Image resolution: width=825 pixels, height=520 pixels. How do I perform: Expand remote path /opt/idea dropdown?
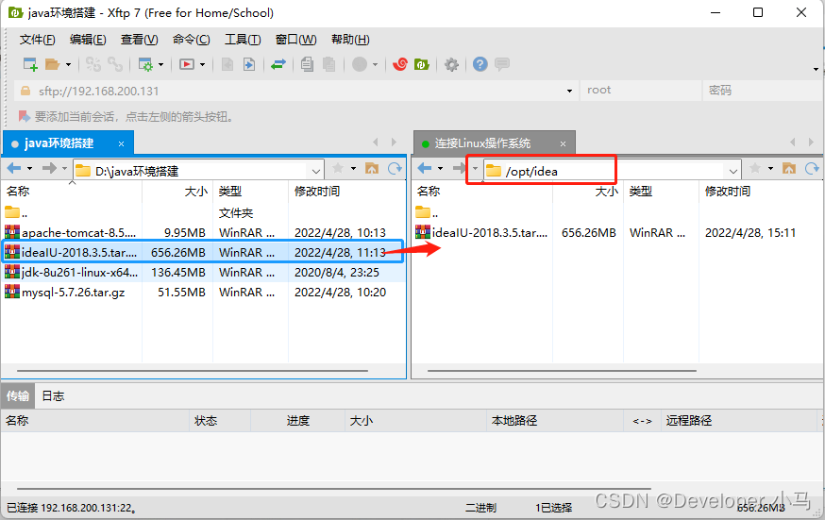pos(732,171)
